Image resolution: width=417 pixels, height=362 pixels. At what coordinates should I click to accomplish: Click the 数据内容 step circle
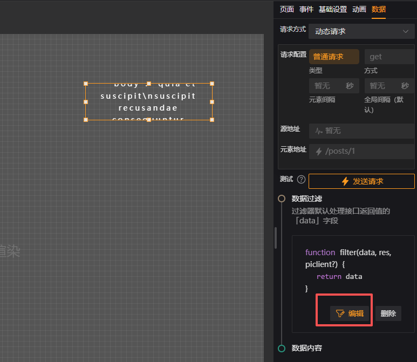pos(282,349)
